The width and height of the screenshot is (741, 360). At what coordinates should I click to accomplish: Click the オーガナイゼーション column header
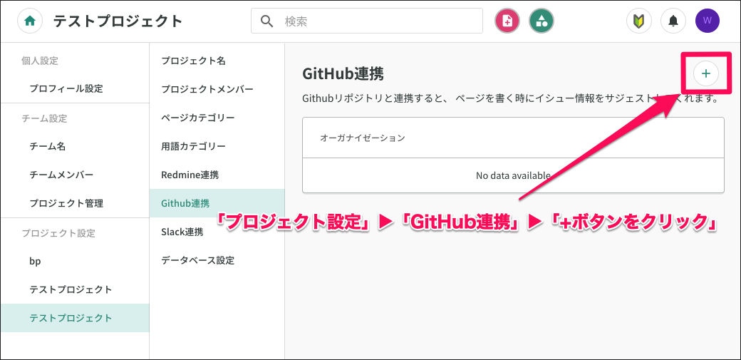(x=362, y=138)
